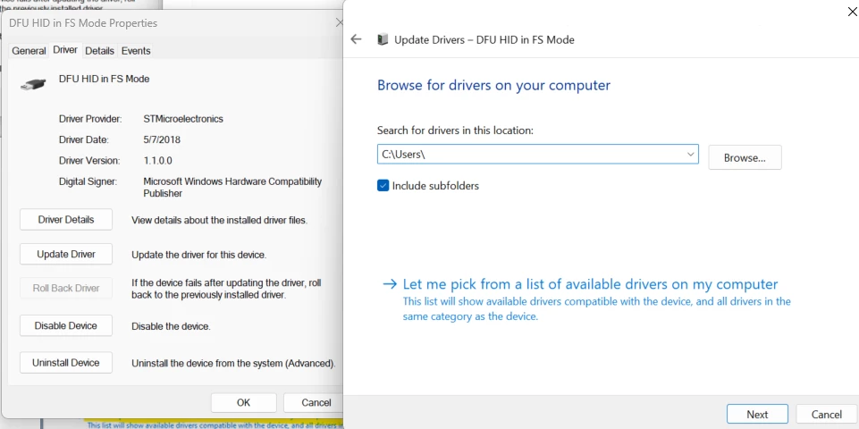Click the driver version 1.1.0.0

(158, 160)
